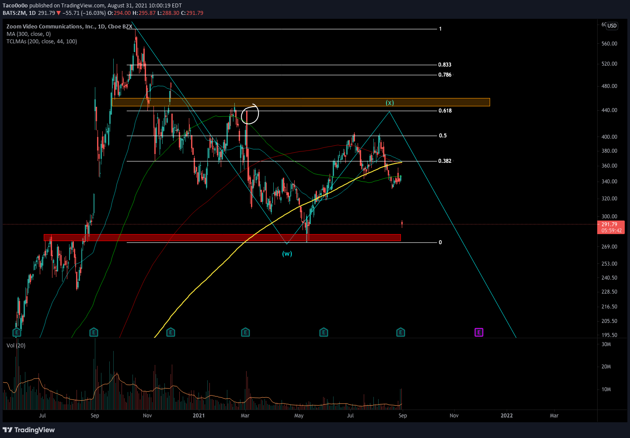Screen dimensions: 630x438
Task: Click the 2022 label on the time axis
Action: click(x=507, y=416)
